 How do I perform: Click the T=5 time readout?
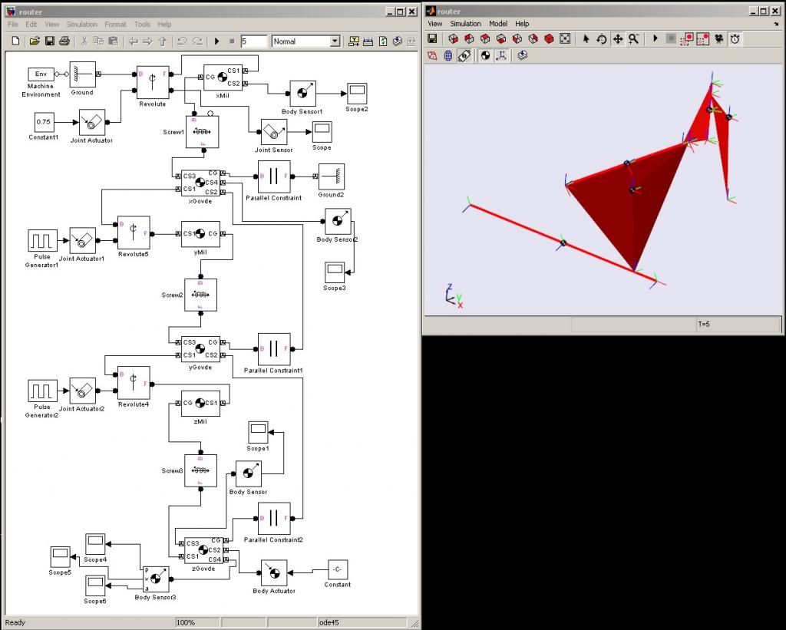coord(703,325)
